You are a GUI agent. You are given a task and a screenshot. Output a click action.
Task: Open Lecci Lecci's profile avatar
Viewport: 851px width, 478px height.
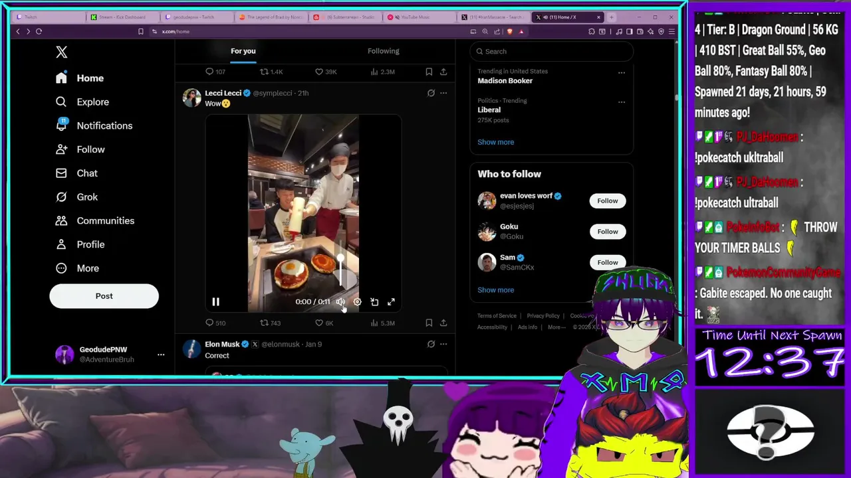191,98
